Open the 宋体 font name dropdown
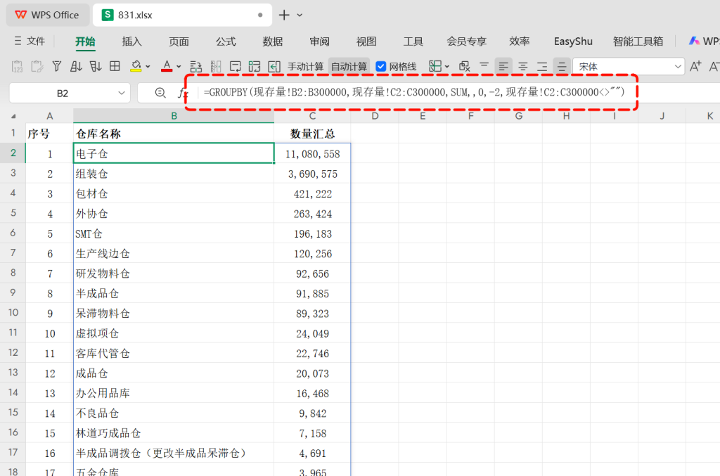720x476 pixels. pos(678,67)
